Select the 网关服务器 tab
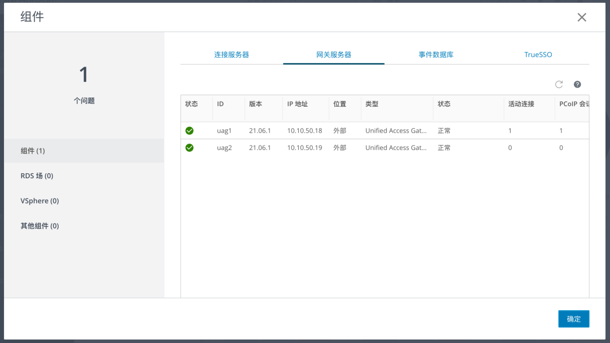This screenshot has height=343, width=610. 334,55
